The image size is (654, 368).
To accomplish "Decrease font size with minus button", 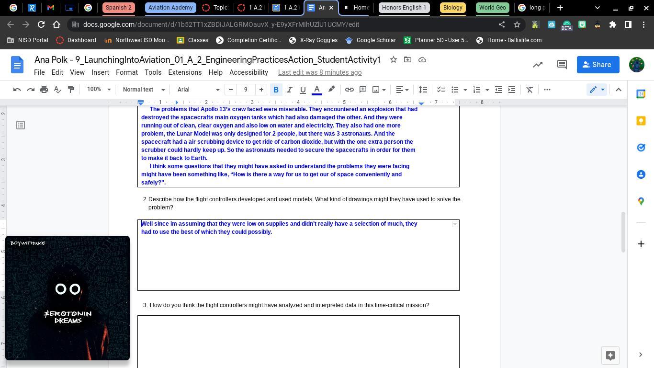I will click(231, 90).
